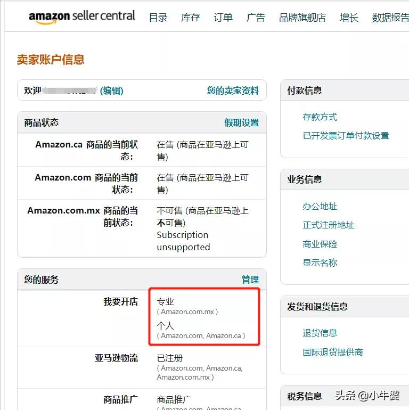
Task: Click 管理 link in 您的服务
Action: tap(250, 280)
